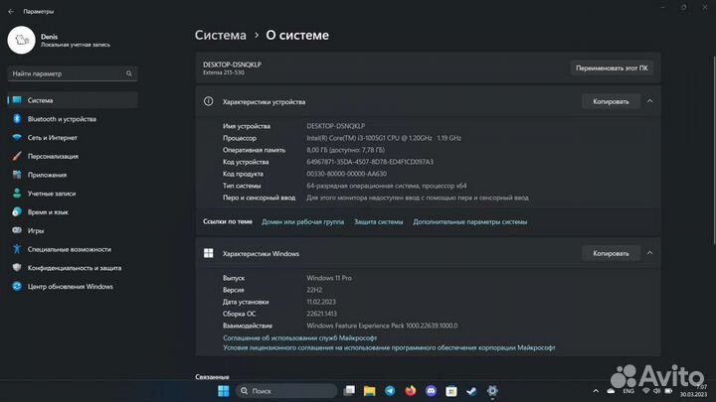Select Код продукта value 00330-80000-00000-AA630

pyautogui.click(x=347, y=174)
